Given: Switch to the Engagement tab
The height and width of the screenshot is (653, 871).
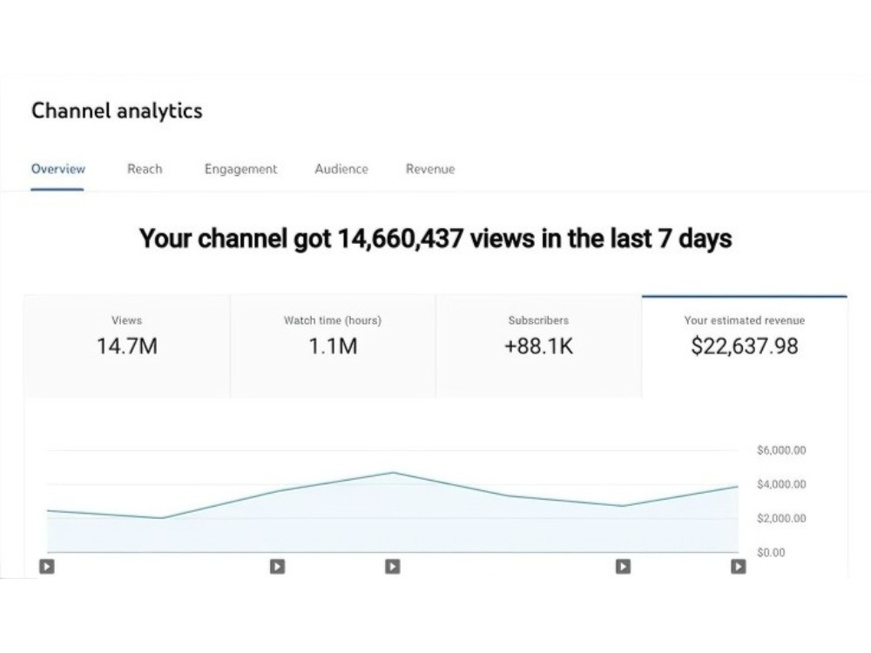Looking at the screenshot, I should 240,169.
